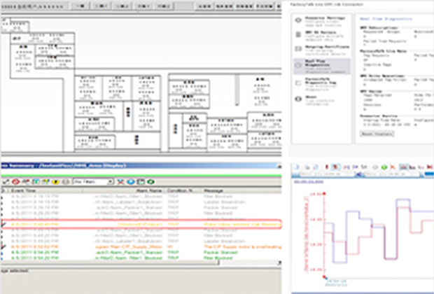Select the yellow valve alarm row outlined in red
Viewport: 434px width, 294px height.
coord(141,224)
